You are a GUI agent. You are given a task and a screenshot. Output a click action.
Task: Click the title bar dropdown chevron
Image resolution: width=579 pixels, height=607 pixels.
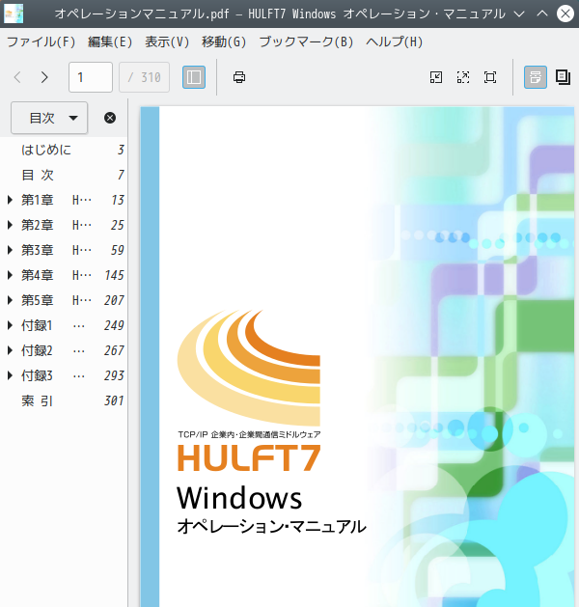[x=518, y=14]
